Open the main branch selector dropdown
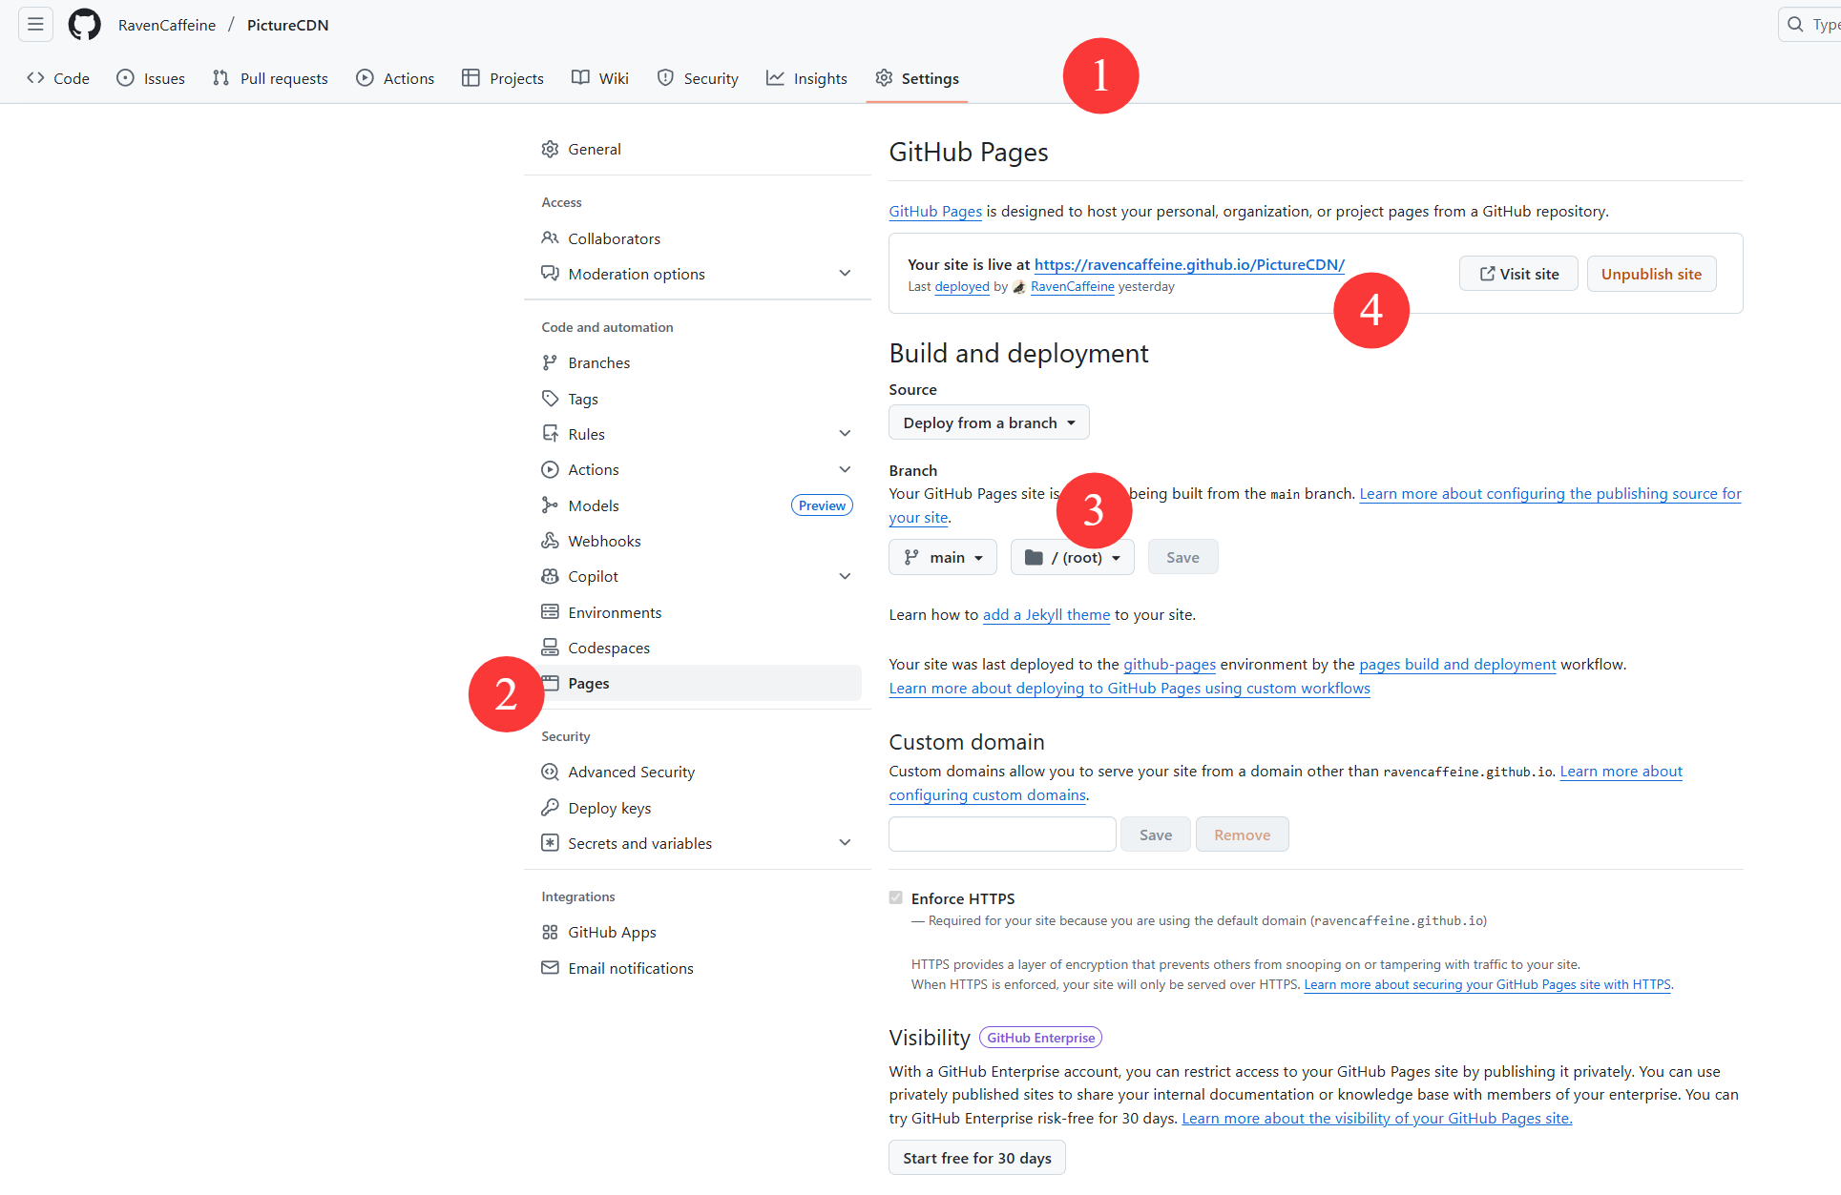This screenshot has height=1195, width=1841. [943, 557]
